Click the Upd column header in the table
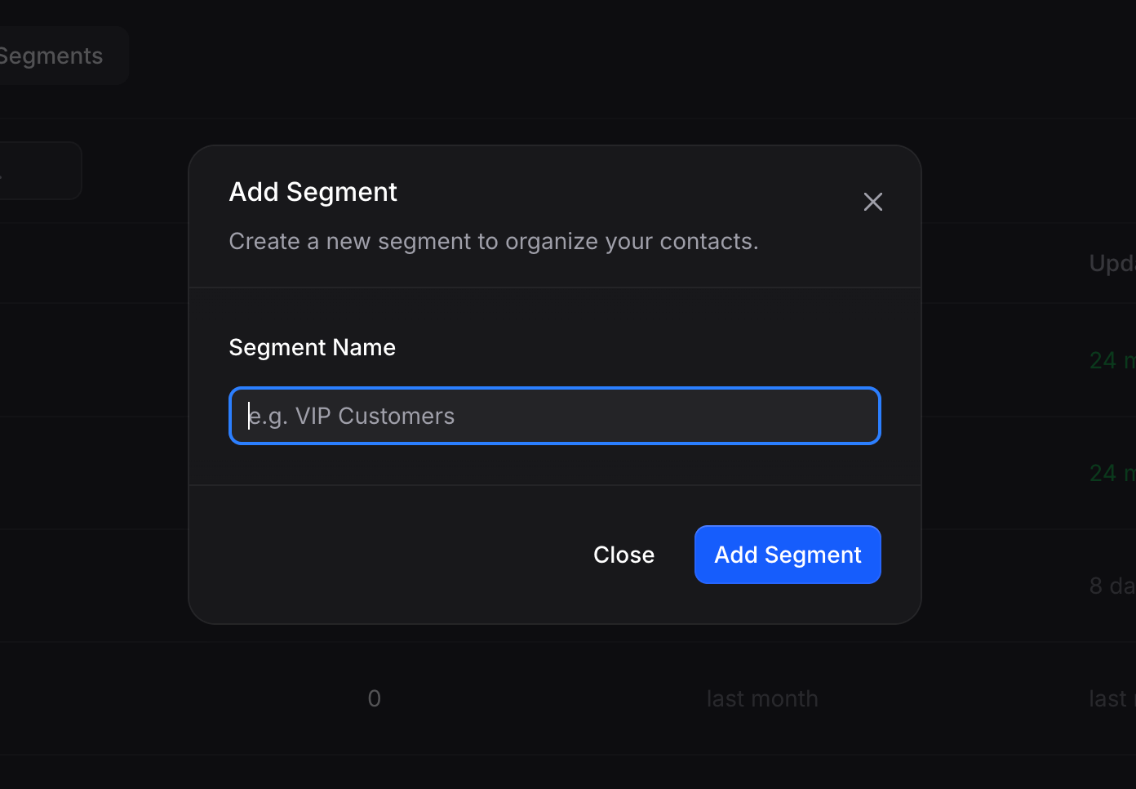 pos(1112,262)
